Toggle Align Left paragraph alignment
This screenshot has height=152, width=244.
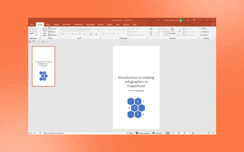(x=104, y=34)
